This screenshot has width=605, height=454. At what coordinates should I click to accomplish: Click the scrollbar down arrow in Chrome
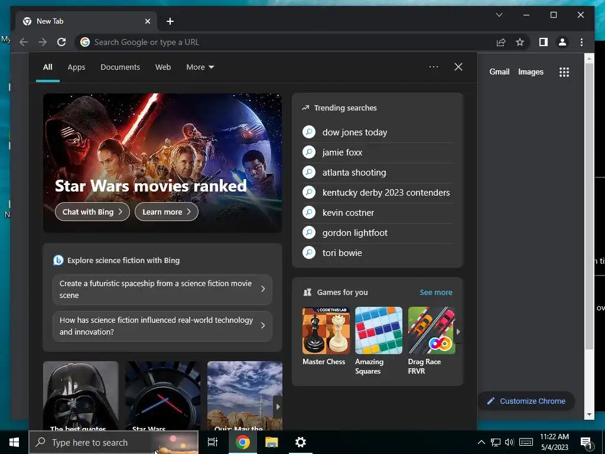(x=589, y=414)
